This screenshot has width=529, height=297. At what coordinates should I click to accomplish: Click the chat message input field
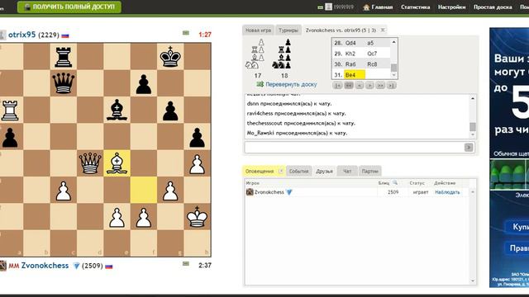pos(355,147)
